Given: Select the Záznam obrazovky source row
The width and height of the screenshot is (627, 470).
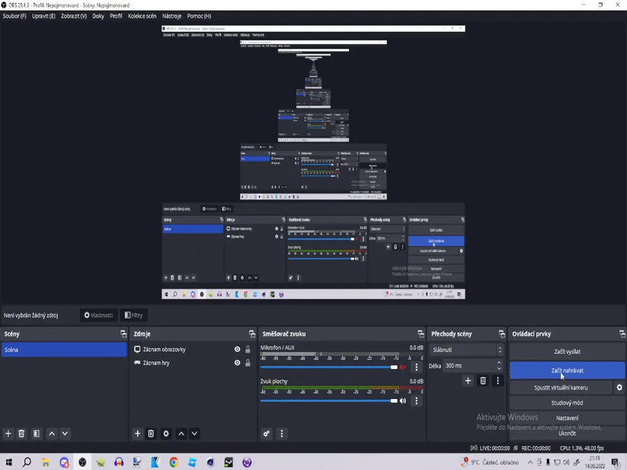Looking at the screenshot, I should (193, 350).
